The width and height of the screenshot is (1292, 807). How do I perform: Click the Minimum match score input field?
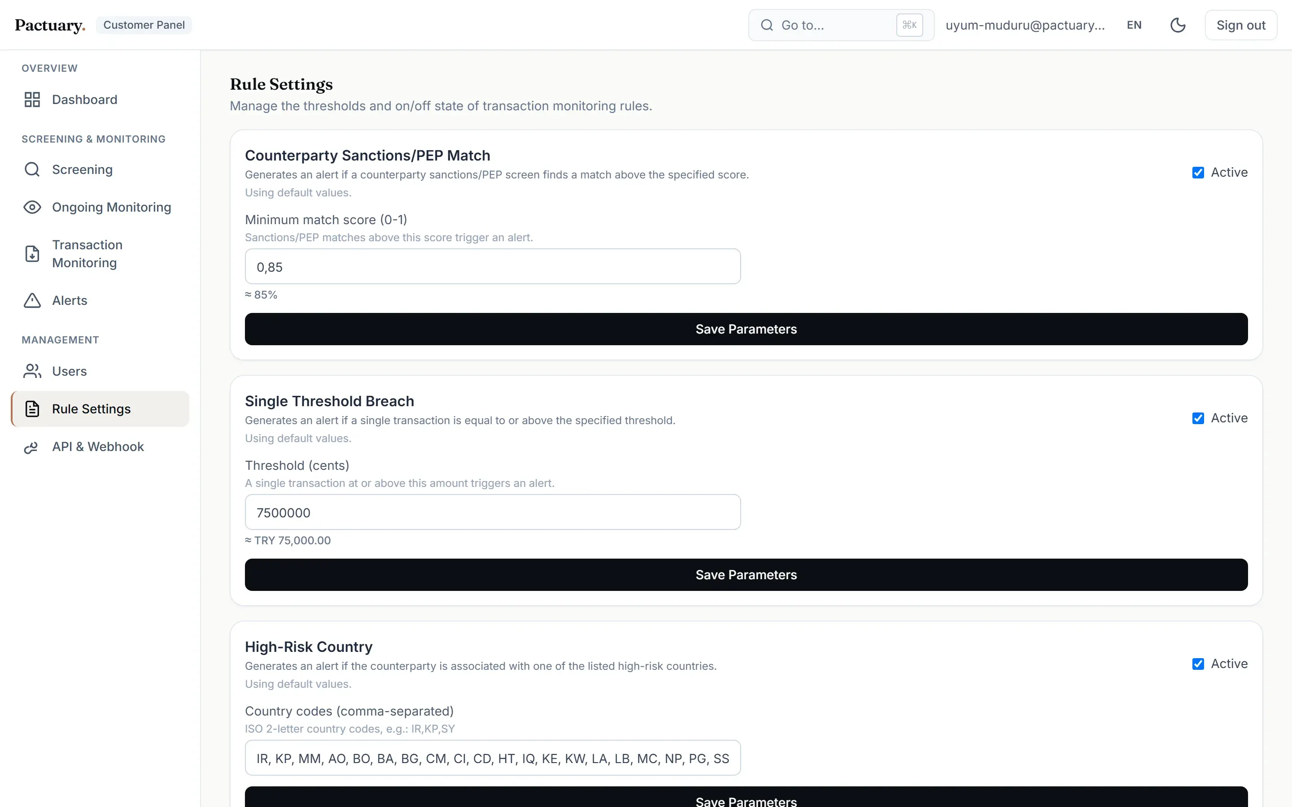(x=492, y=266)
